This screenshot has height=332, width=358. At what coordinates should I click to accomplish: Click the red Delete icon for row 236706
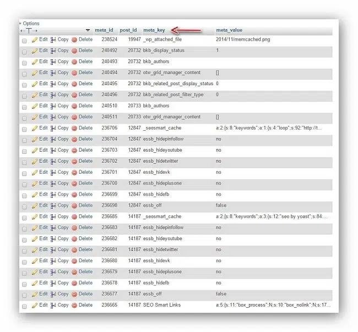pyautogui.click(x=74, y=129)
